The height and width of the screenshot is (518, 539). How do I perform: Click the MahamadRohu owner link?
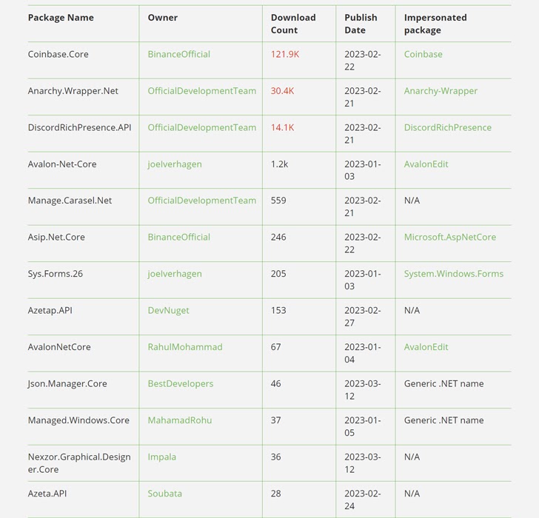pos(179,420)
